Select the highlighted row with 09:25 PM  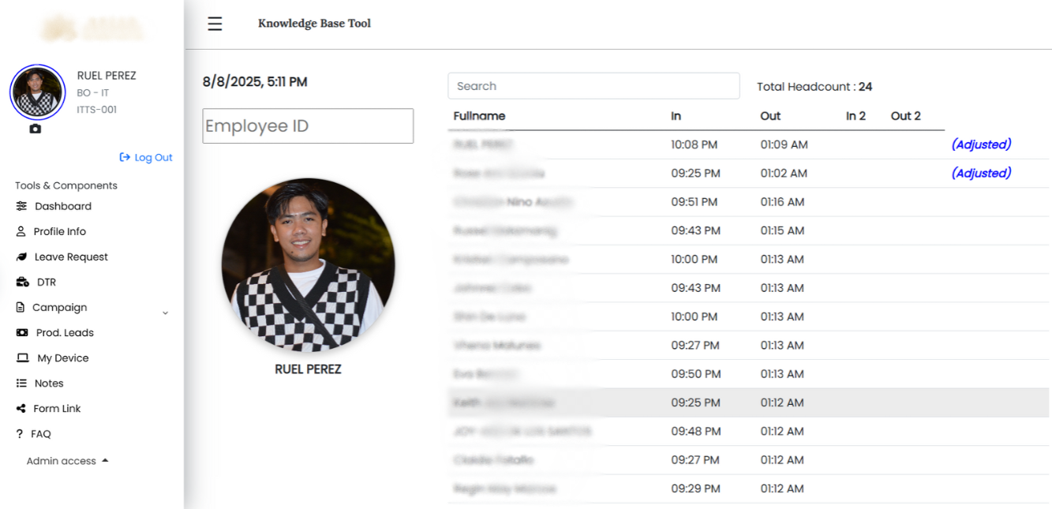694,402
